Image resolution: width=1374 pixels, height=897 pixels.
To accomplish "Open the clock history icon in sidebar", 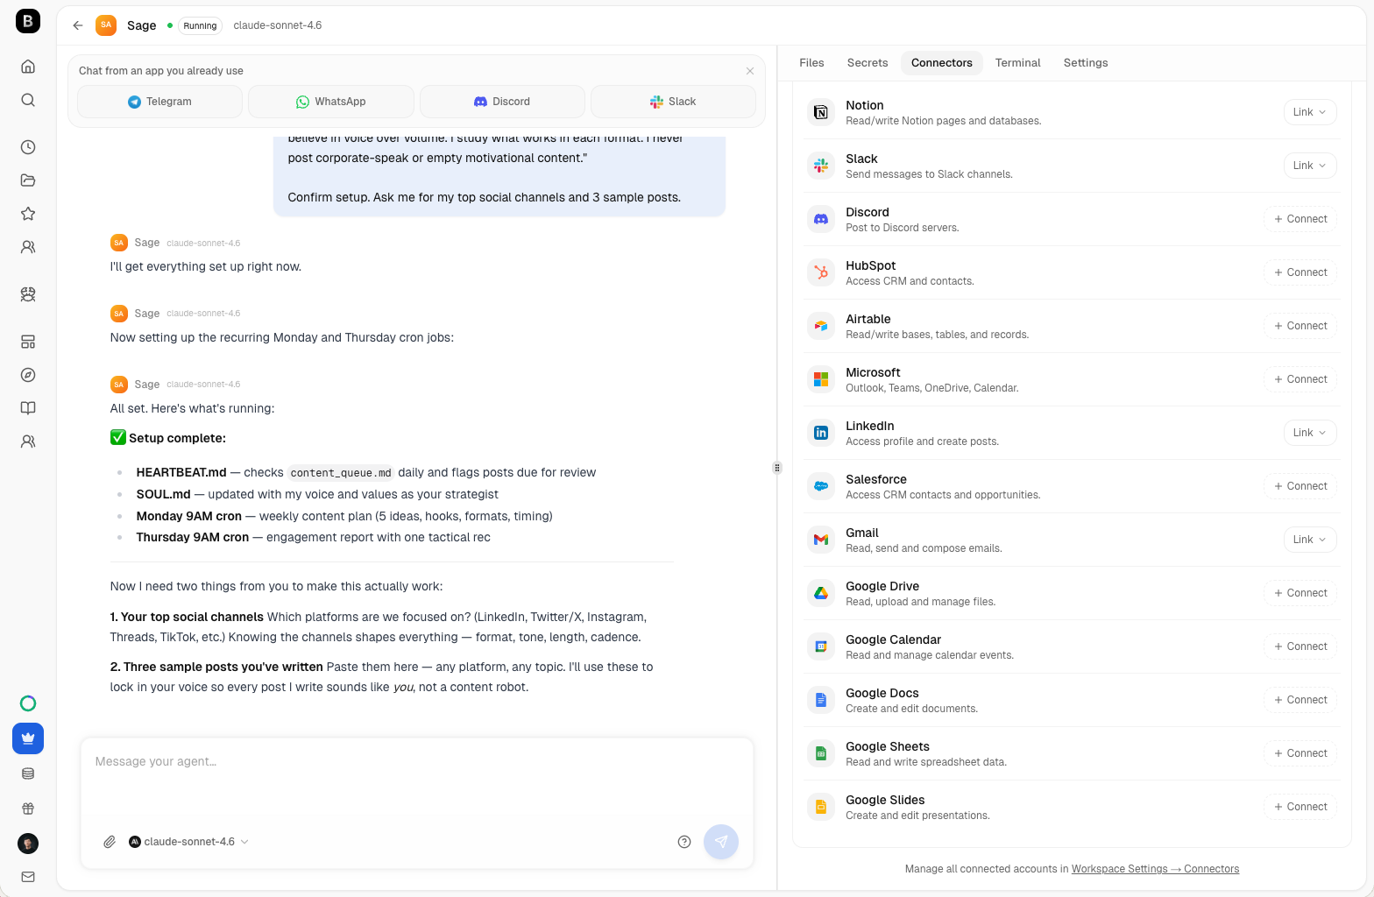I will pyautogui.click(x=28, y=147).
